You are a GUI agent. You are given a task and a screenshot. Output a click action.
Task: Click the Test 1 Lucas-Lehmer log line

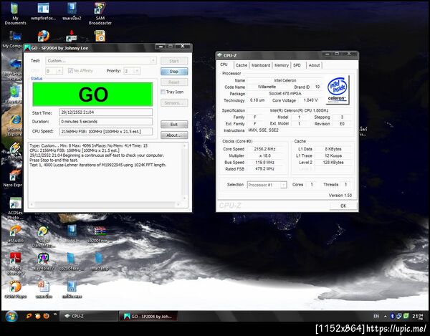[98, 165]
